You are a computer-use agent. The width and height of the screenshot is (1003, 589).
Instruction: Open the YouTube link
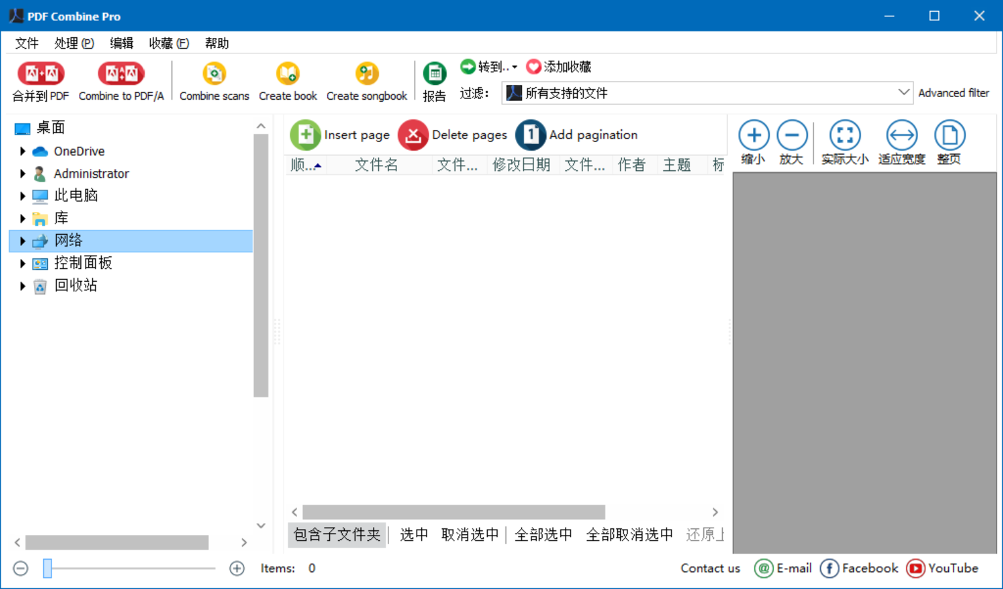(x=942, y=569)
